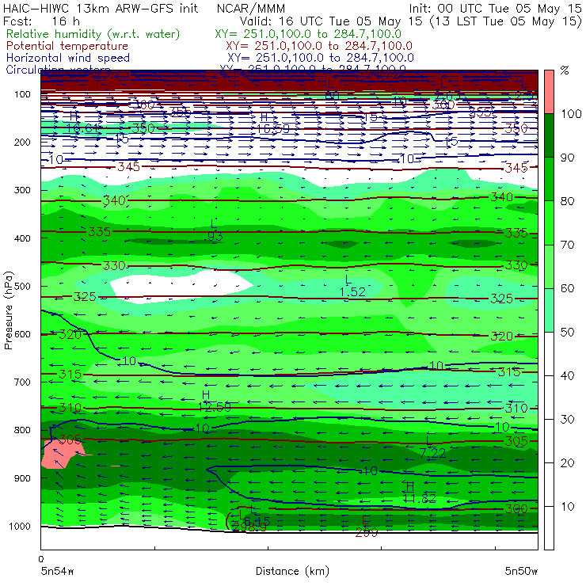Click the 700 tick label on pressure axis
Screen dimensions: 586x586
pos(22,382)
